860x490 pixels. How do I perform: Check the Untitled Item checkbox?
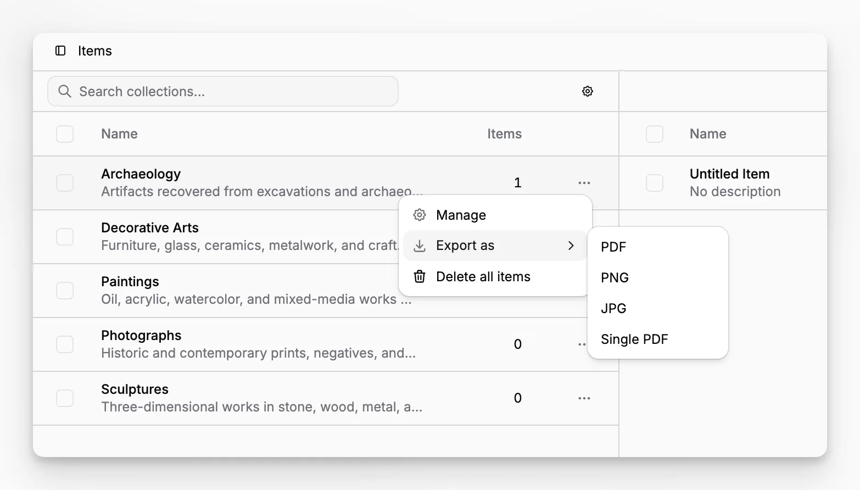[655, 183]
